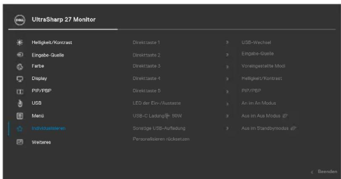
Task: Click the Eingabe-Quelle value for Direkttaste 2
Action: tap(257, 53)
